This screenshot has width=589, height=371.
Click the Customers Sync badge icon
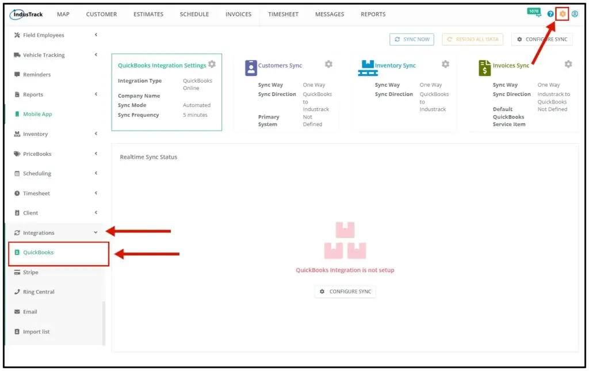(x=251, y=68)
